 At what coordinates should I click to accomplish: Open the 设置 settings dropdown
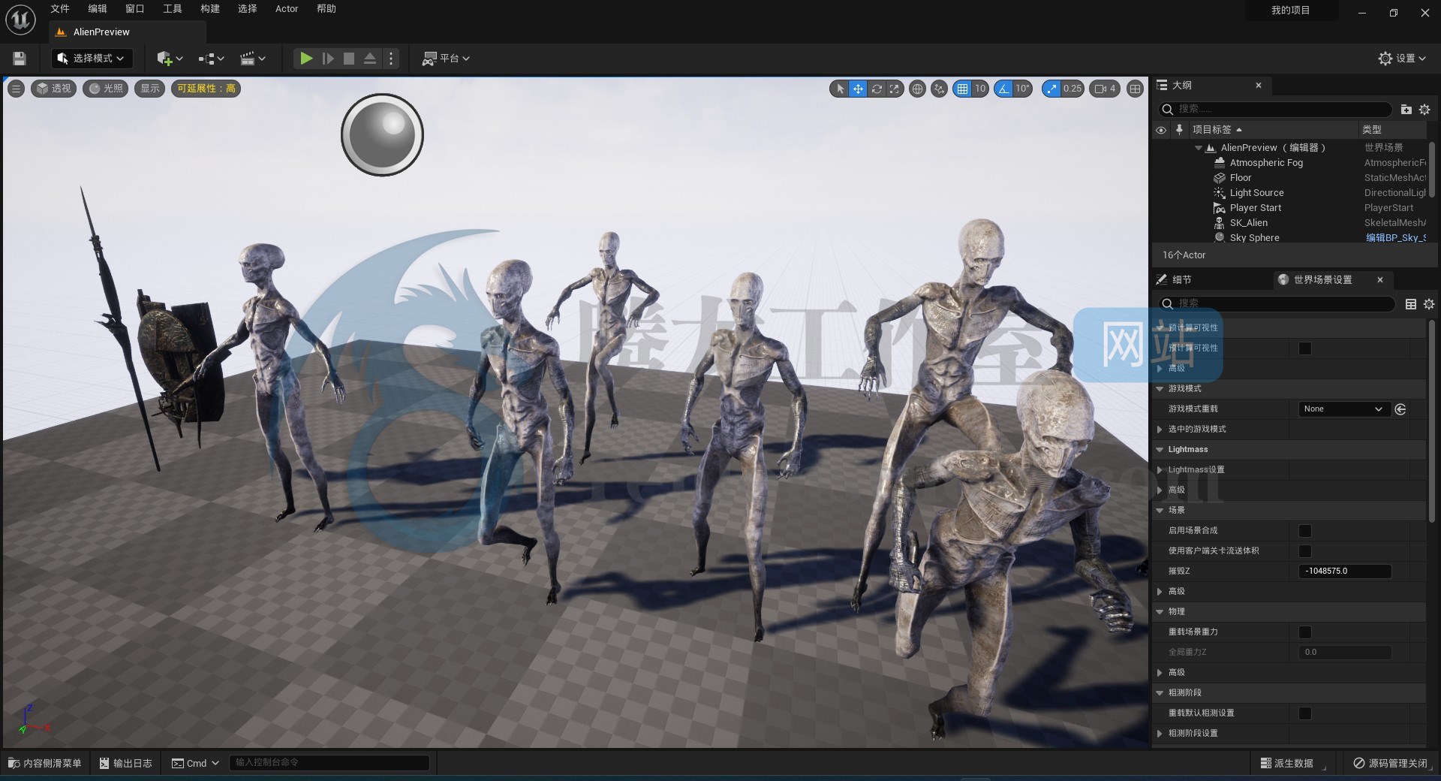(1402, 59)
